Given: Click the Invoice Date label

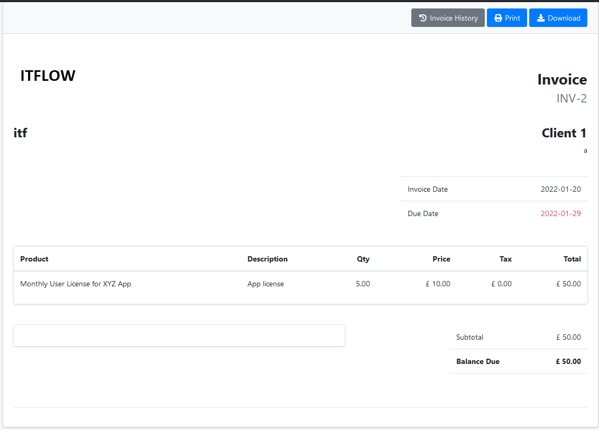Looking at the screenshot, I should pos(428,189).
